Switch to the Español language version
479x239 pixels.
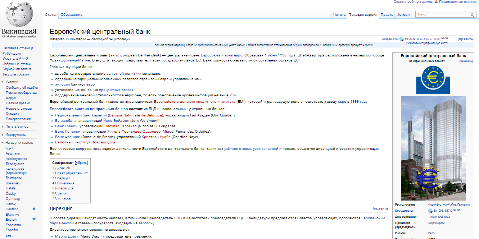pyautogui.click(x=12, y=230)
